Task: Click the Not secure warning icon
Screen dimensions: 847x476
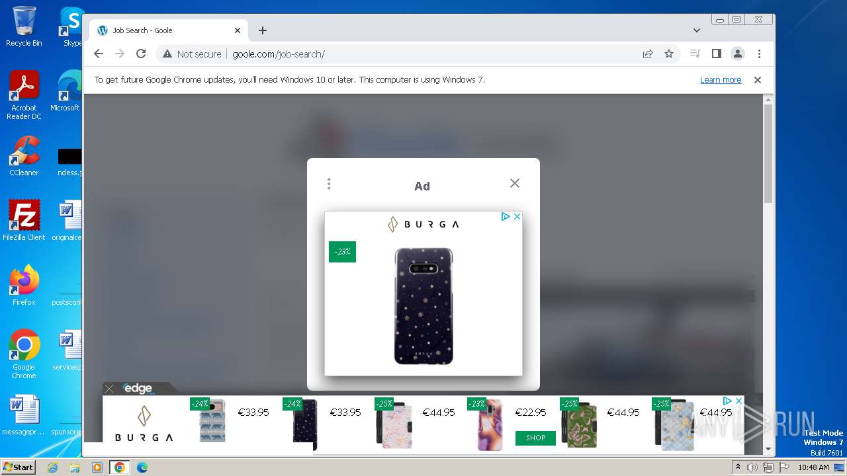Action: [167, 54]
